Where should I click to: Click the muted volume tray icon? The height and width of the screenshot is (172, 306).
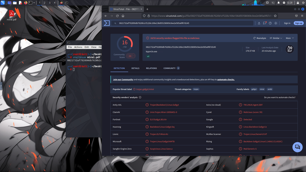point(273,3)
